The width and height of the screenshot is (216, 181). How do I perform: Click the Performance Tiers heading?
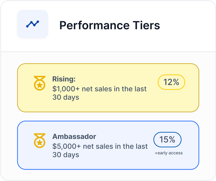109,26
